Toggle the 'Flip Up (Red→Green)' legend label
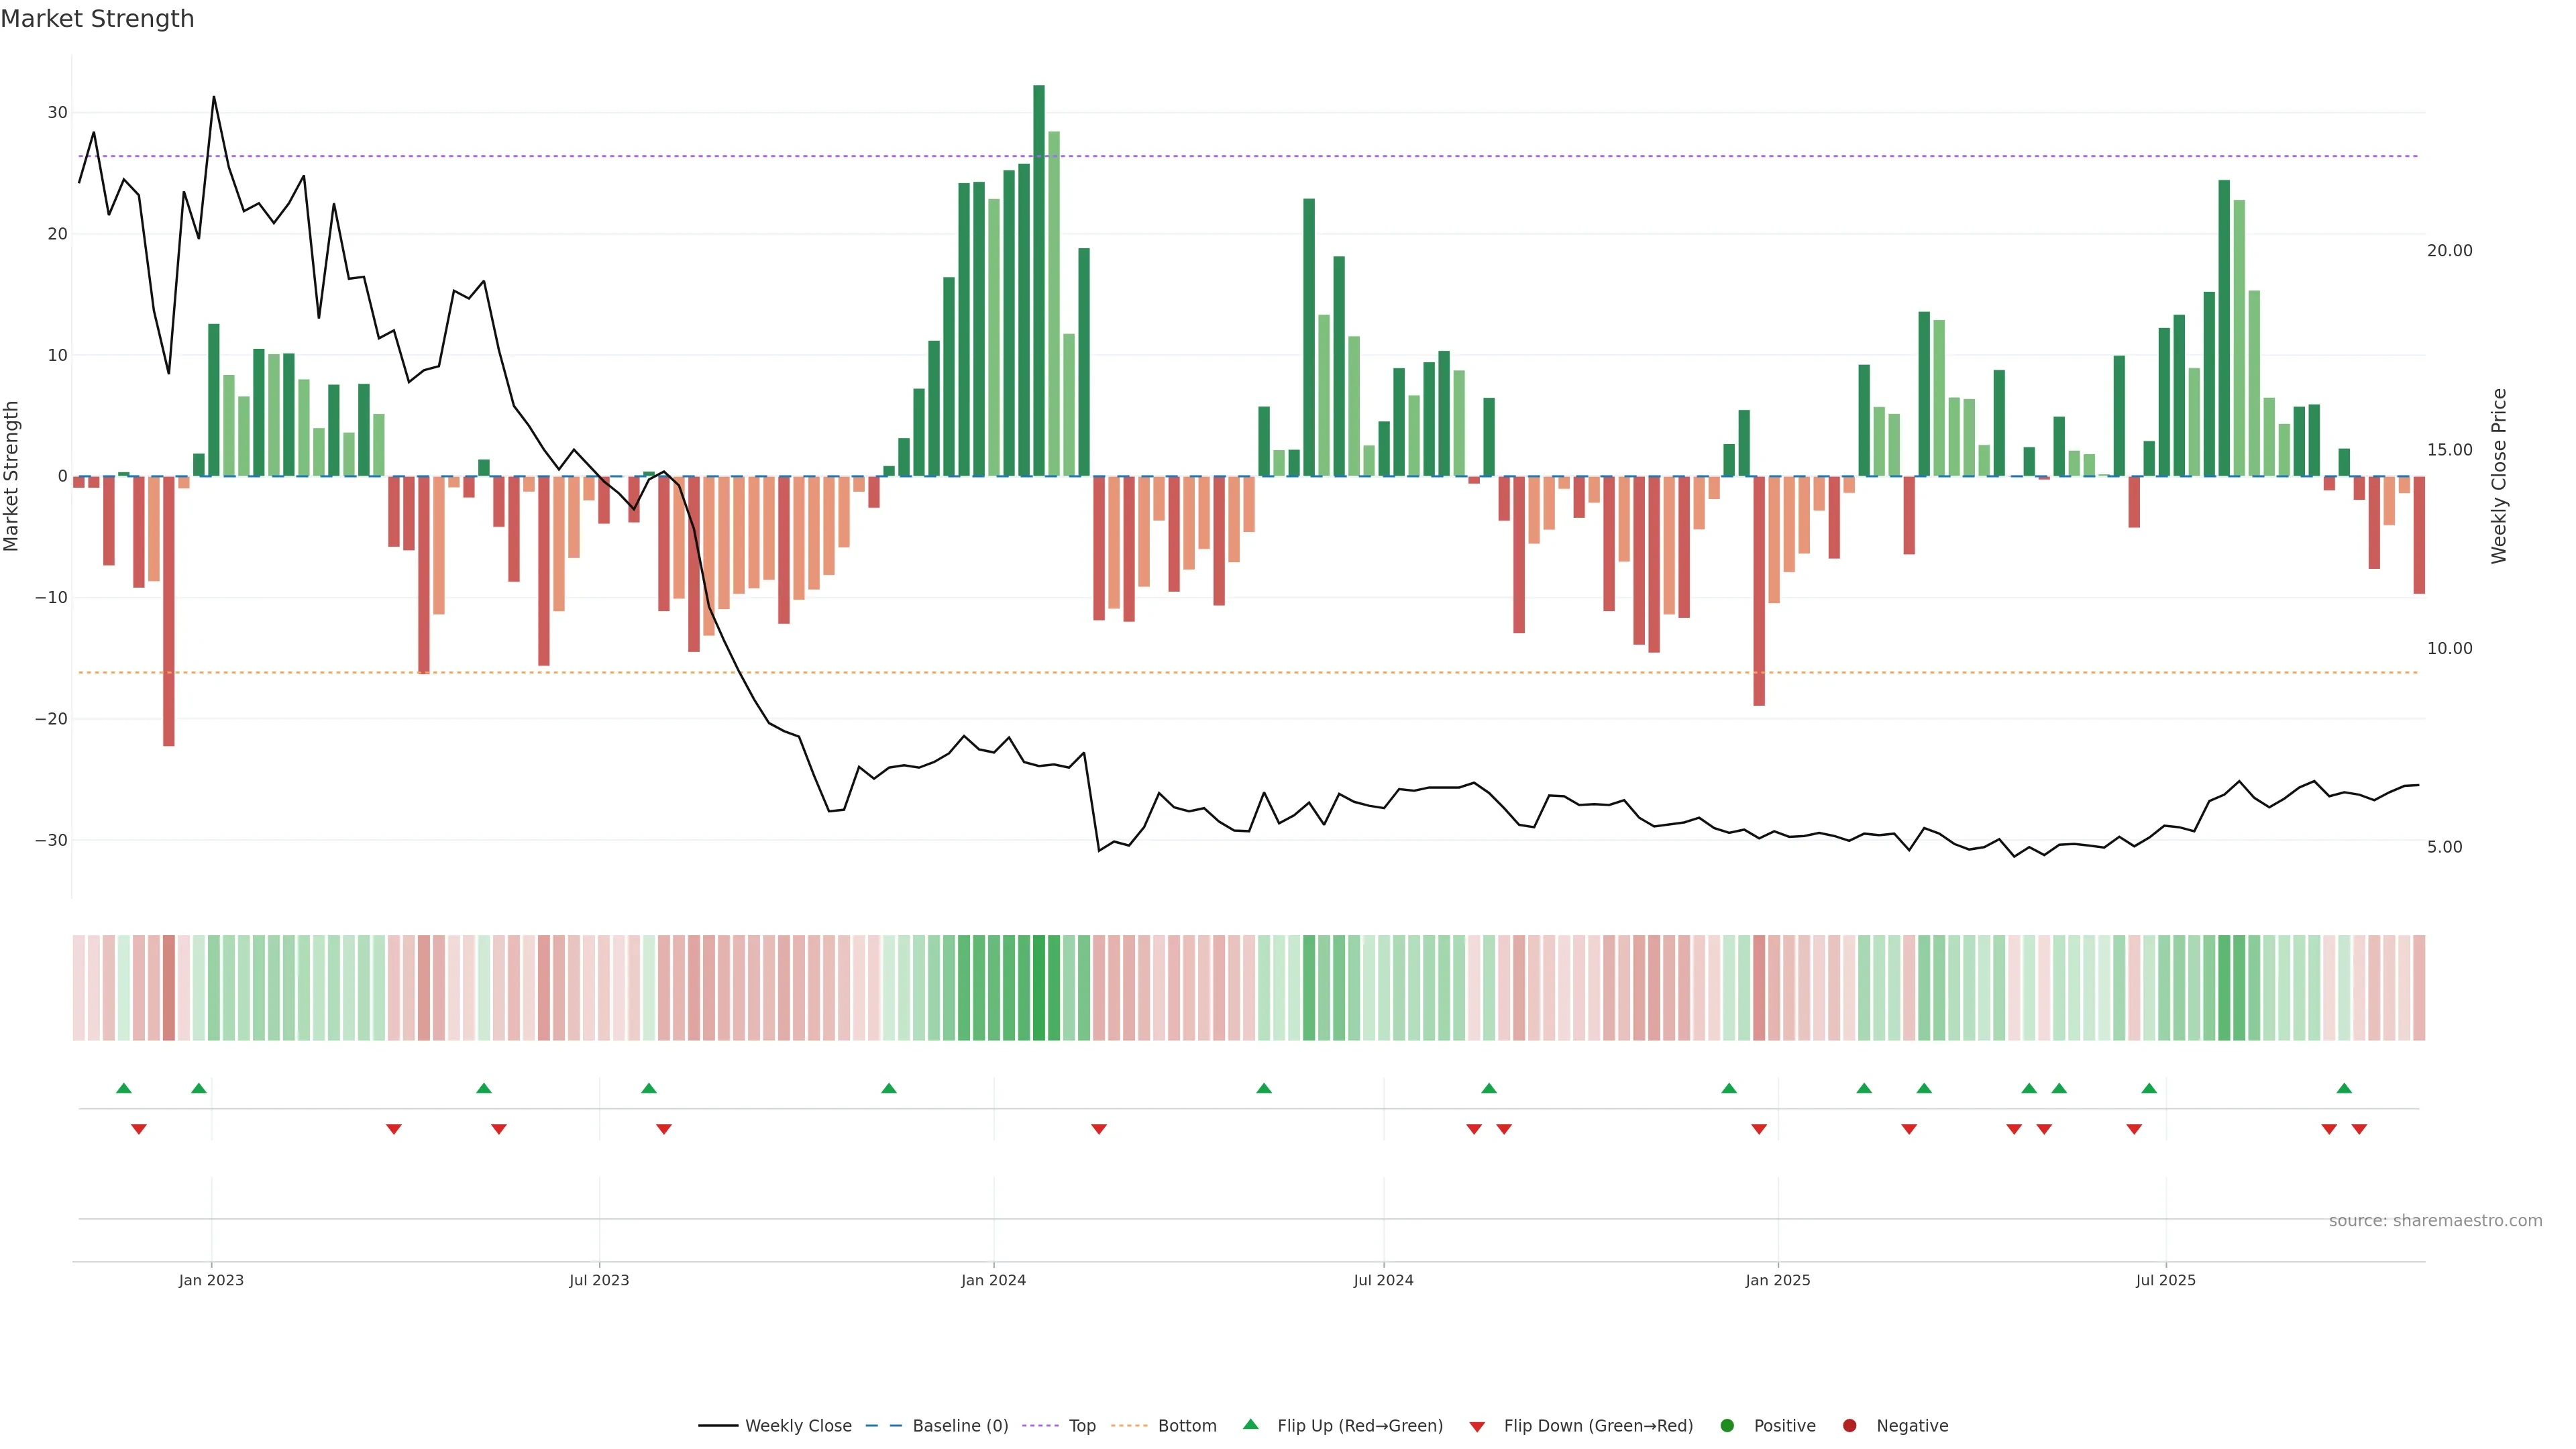 pyautogui.click(x=1360, y=1426)
